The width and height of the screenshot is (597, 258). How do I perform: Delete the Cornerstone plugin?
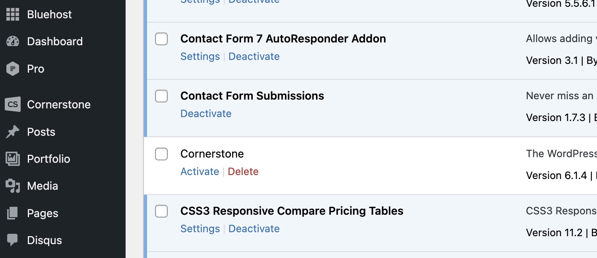pyautogui.click(x=243, y=171)
